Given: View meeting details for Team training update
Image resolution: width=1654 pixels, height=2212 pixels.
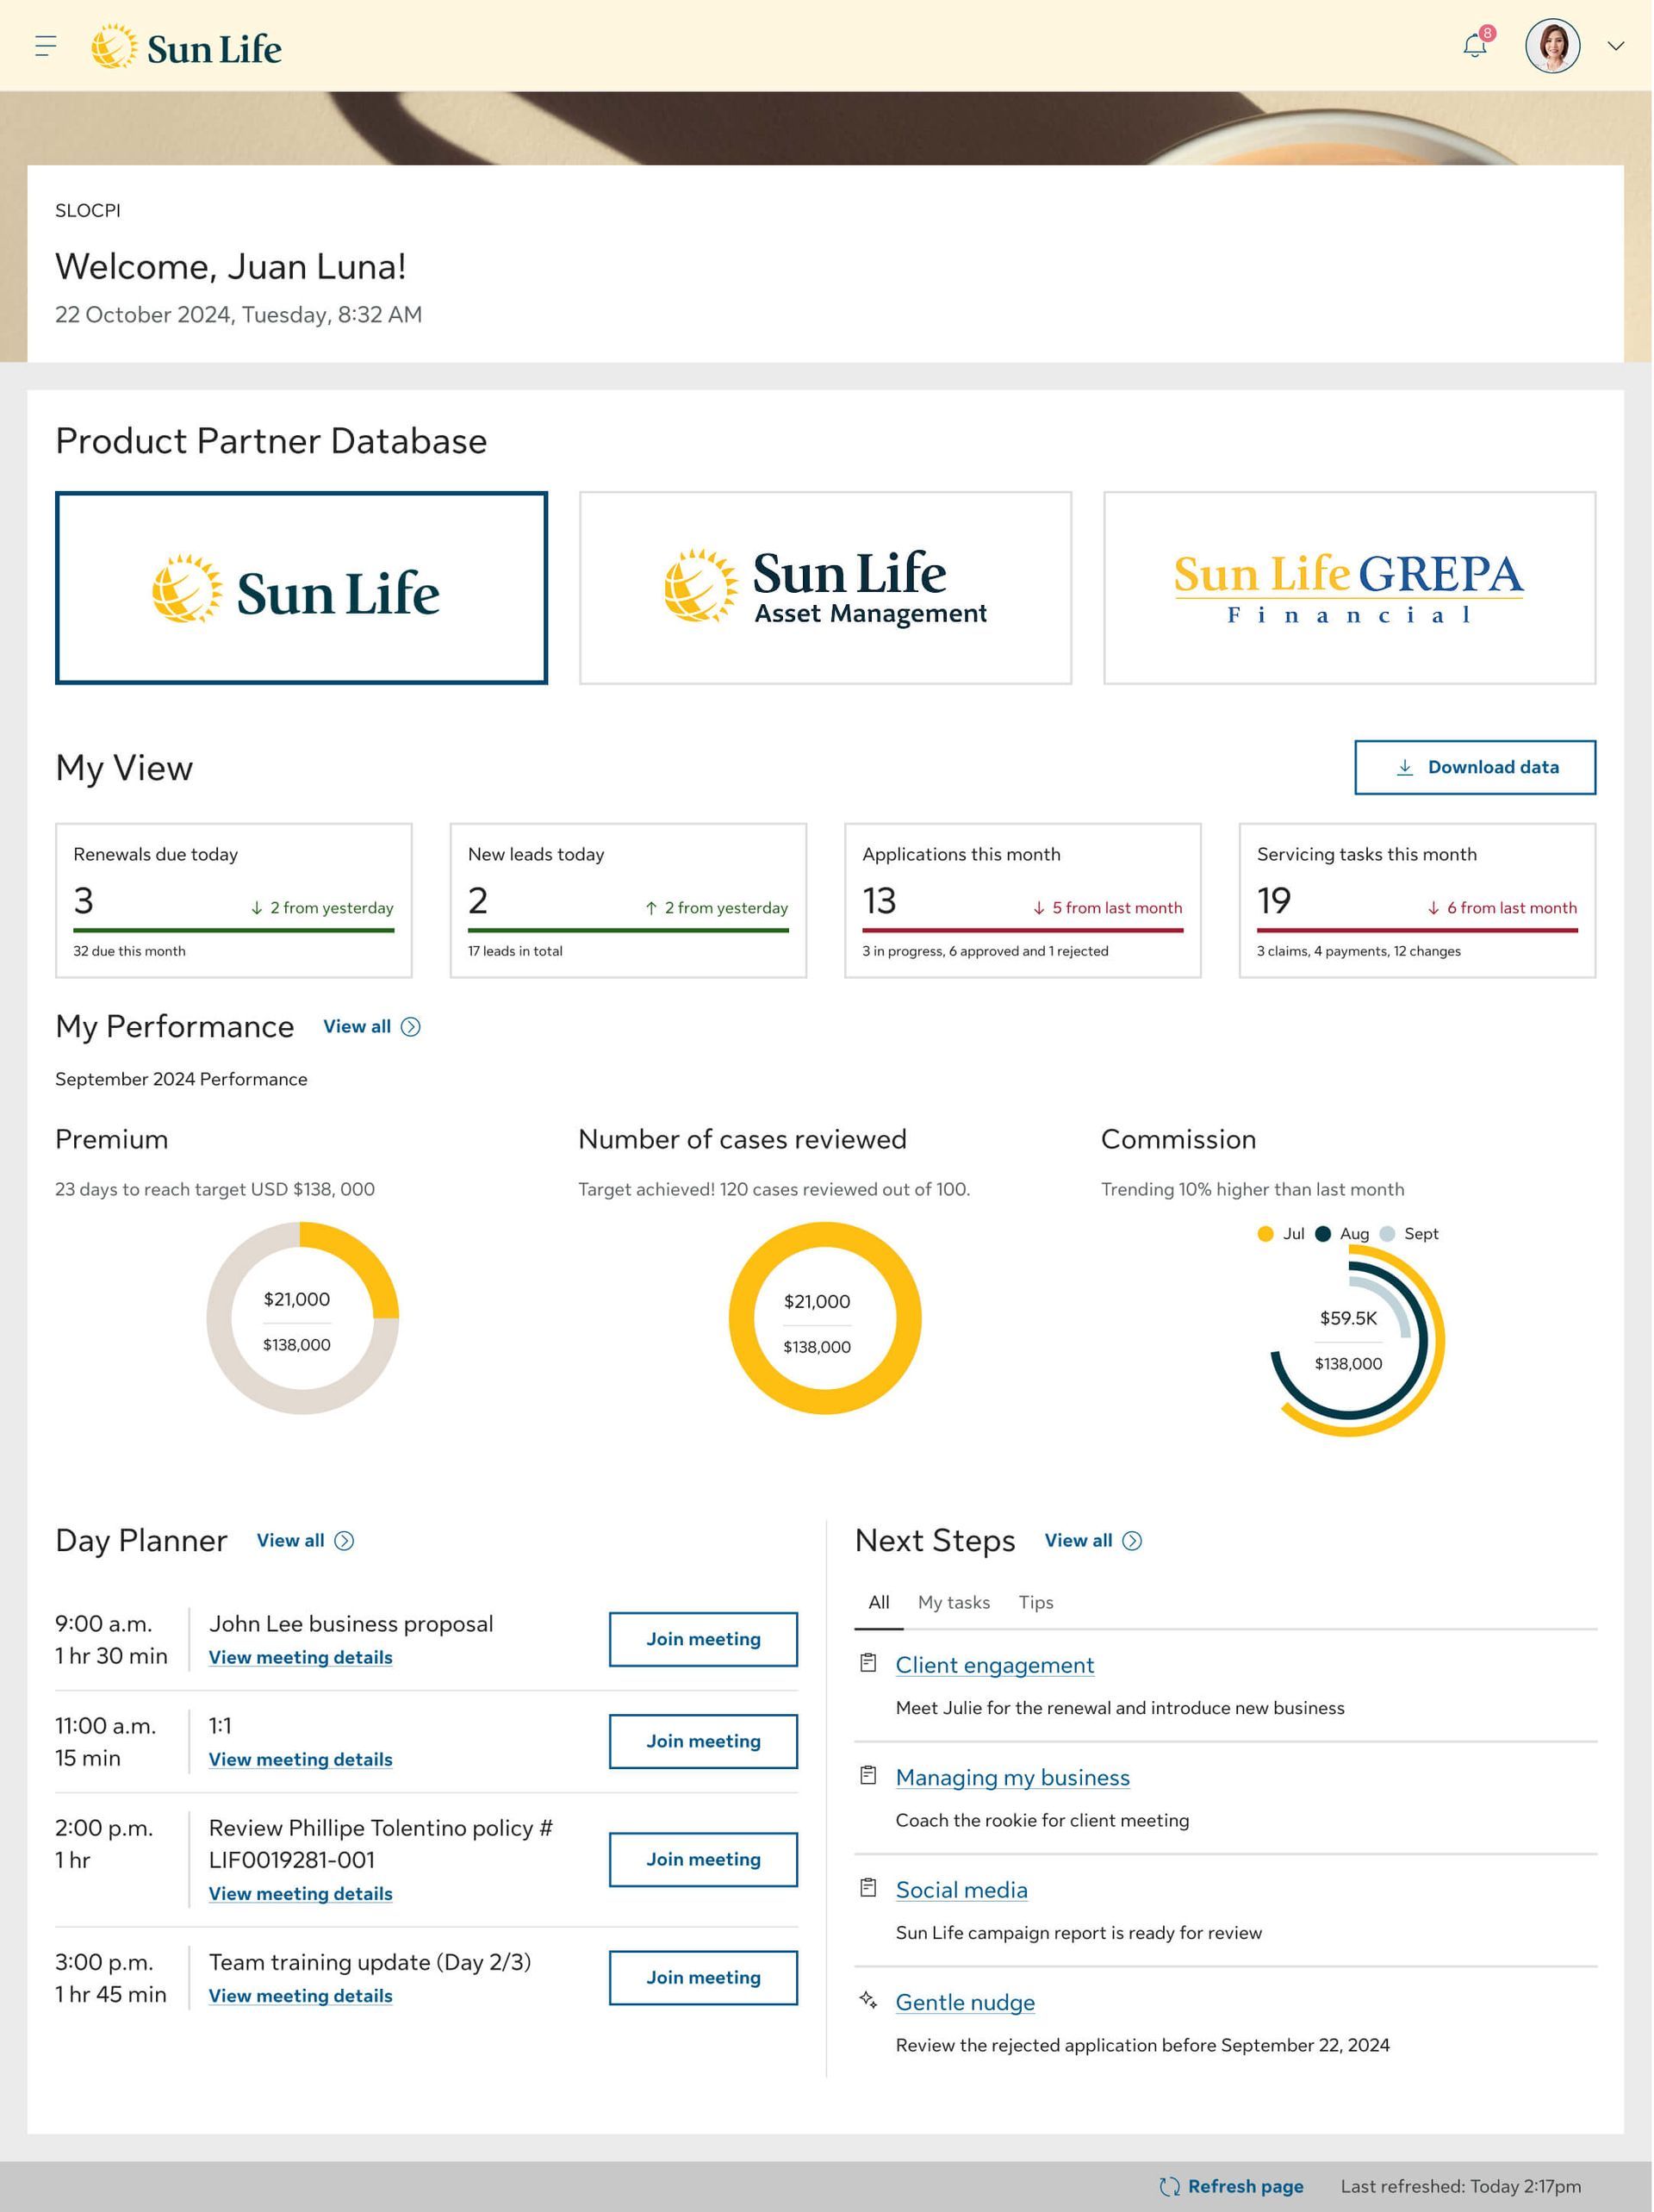Looking at the screenshot, I should tap(300, 1996).
